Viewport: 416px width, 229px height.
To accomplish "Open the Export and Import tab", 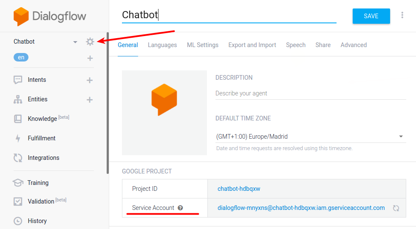I will tap(252, 45).
